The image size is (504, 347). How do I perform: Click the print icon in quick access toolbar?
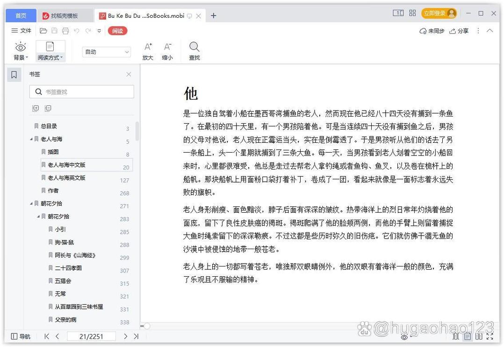[x=65, y=30]
